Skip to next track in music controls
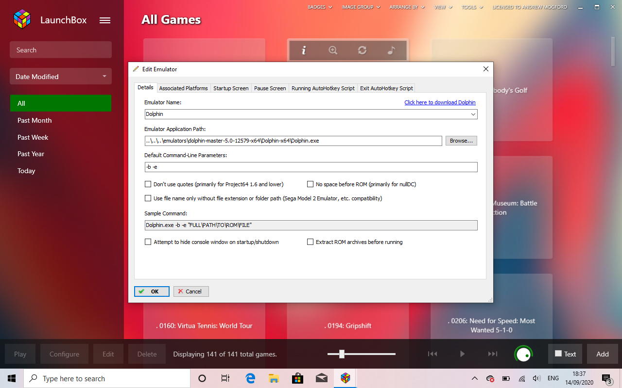Viewport: 622px width, 388px height. pos(493,354)
